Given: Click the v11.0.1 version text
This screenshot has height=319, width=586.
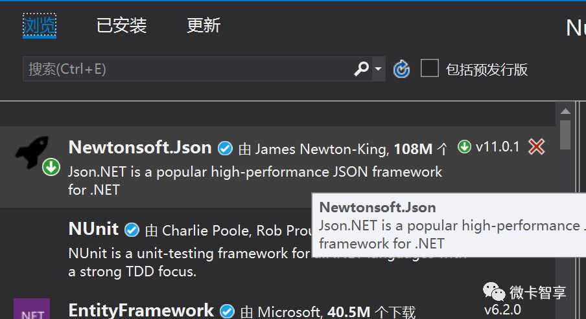Looking at the screenshot, I should [x=497, y=147].
